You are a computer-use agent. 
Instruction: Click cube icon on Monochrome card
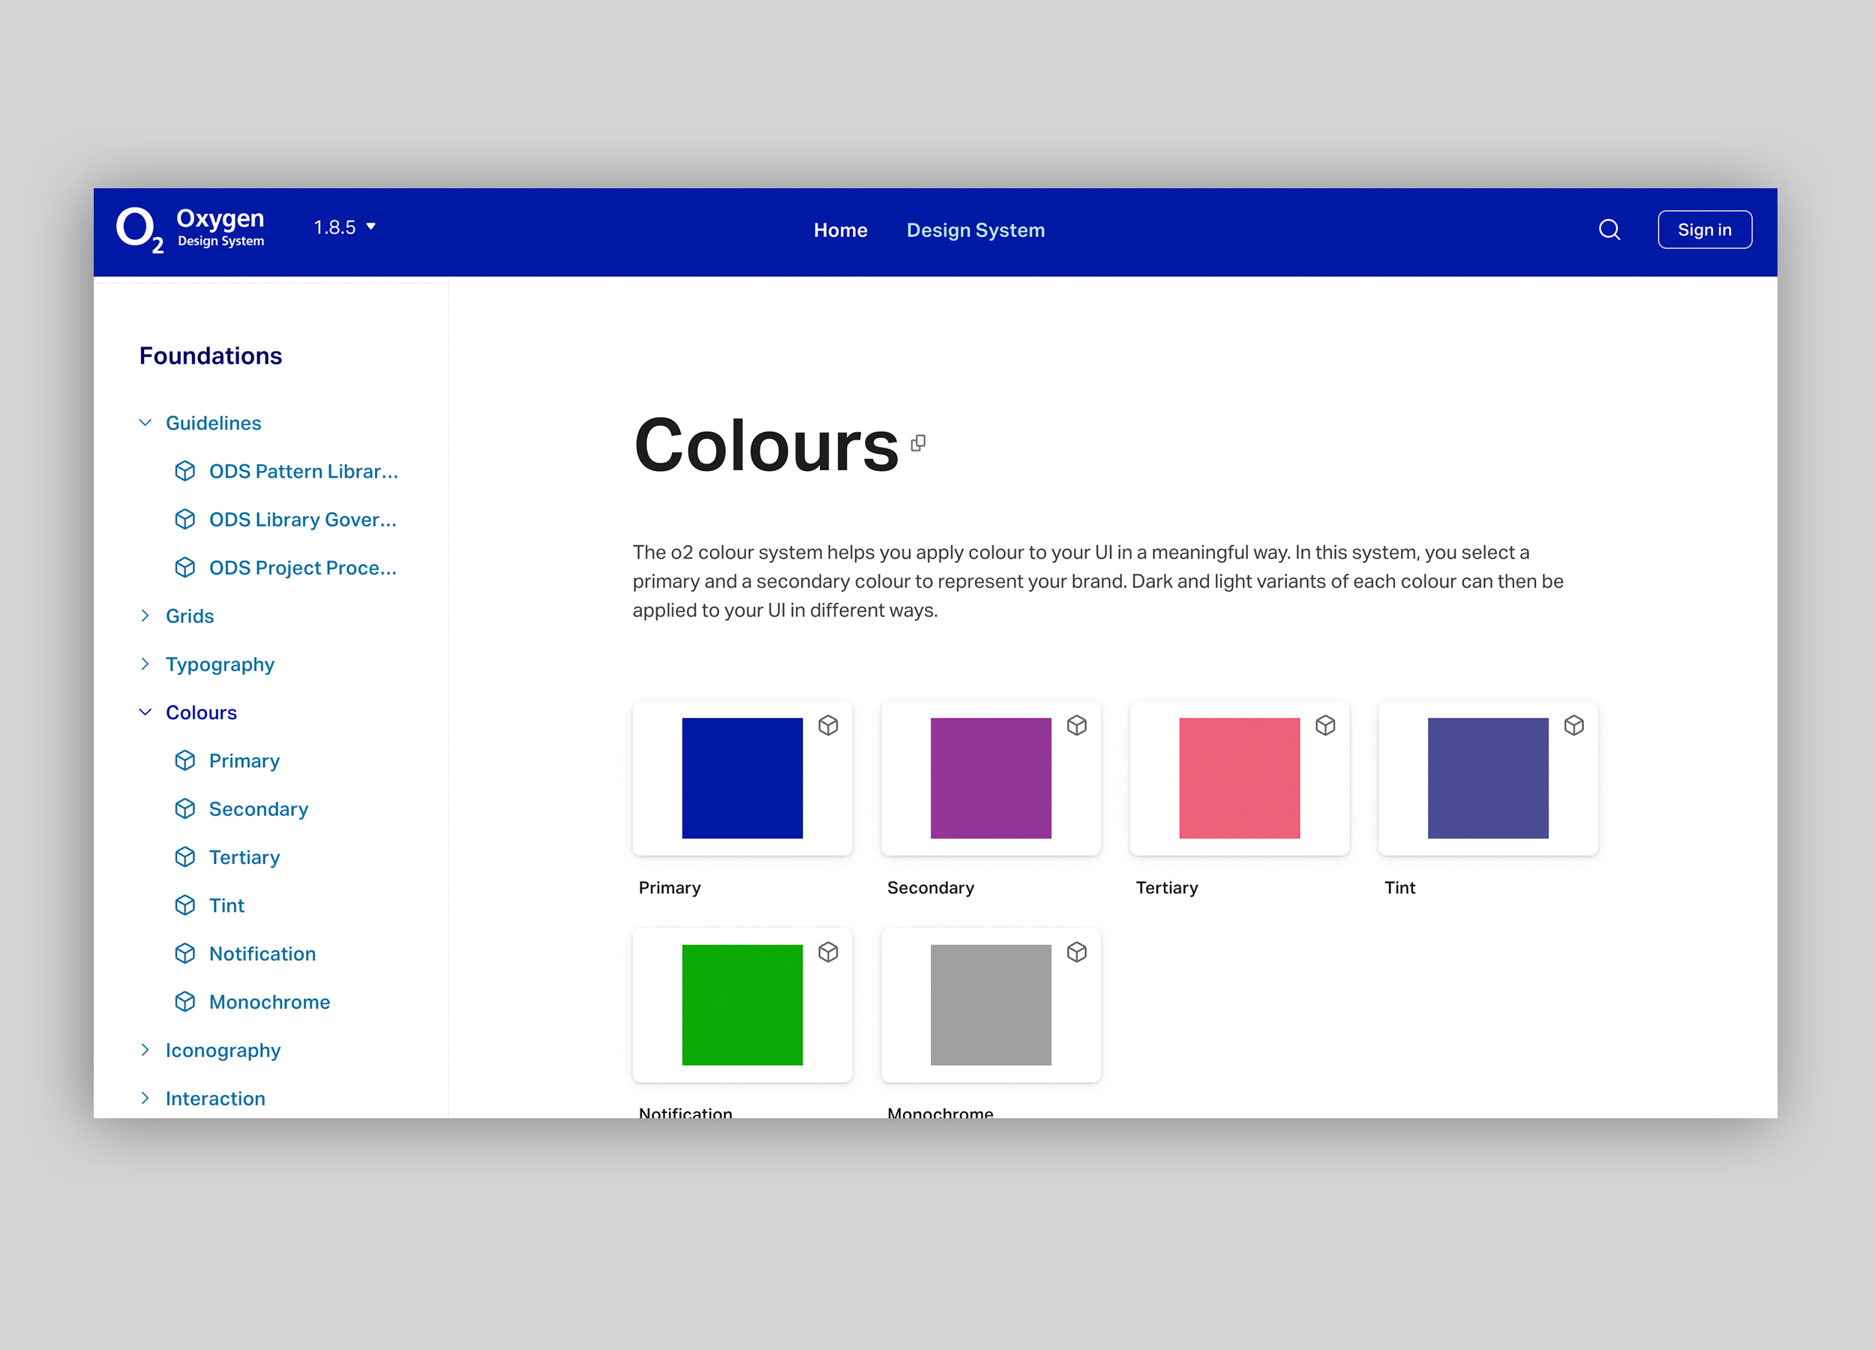pos(1076,952)
